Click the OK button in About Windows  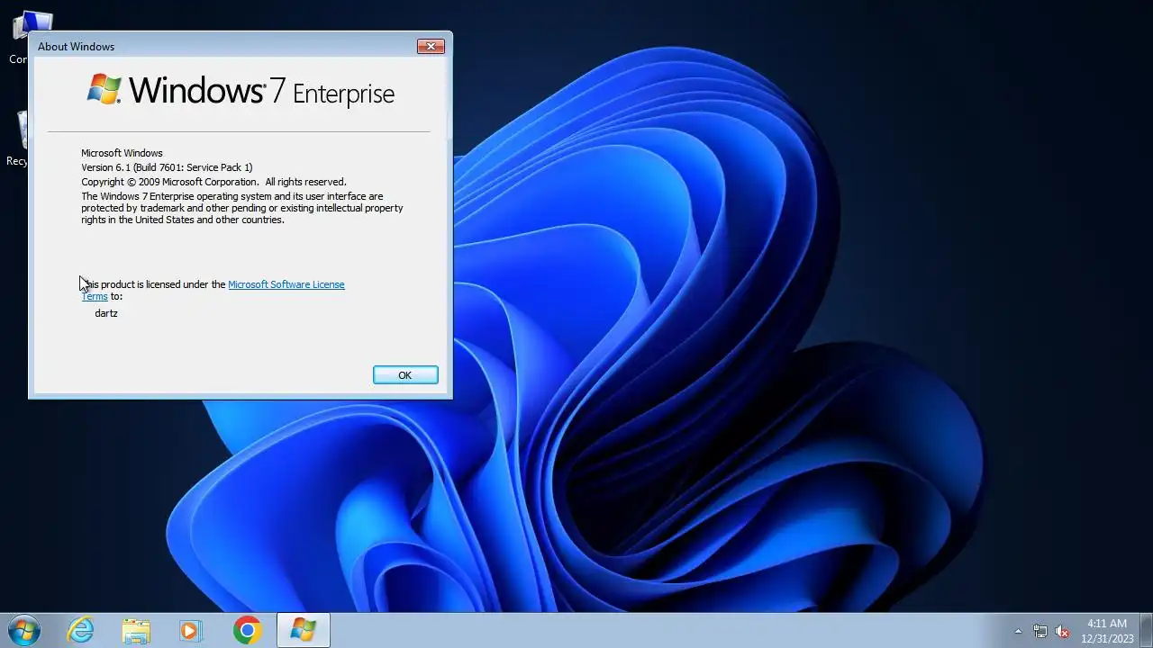[x=405, y=375]
